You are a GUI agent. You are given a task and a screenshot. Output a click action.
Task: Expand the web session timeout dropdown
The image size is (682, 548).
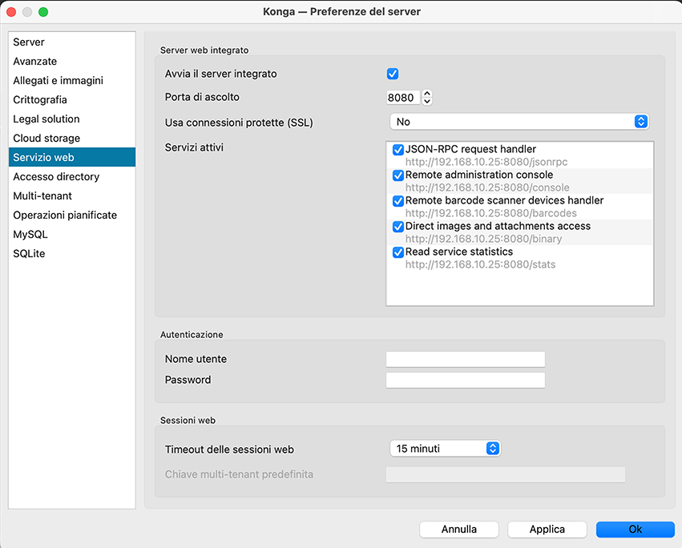pos(445,449)
